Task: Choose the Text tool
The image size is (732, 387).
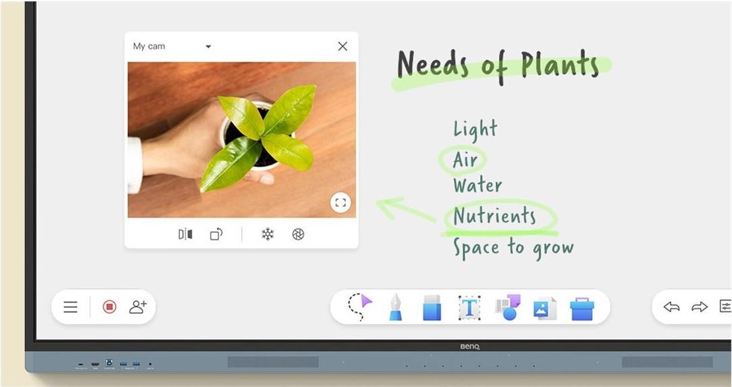Action: [469, 307]
